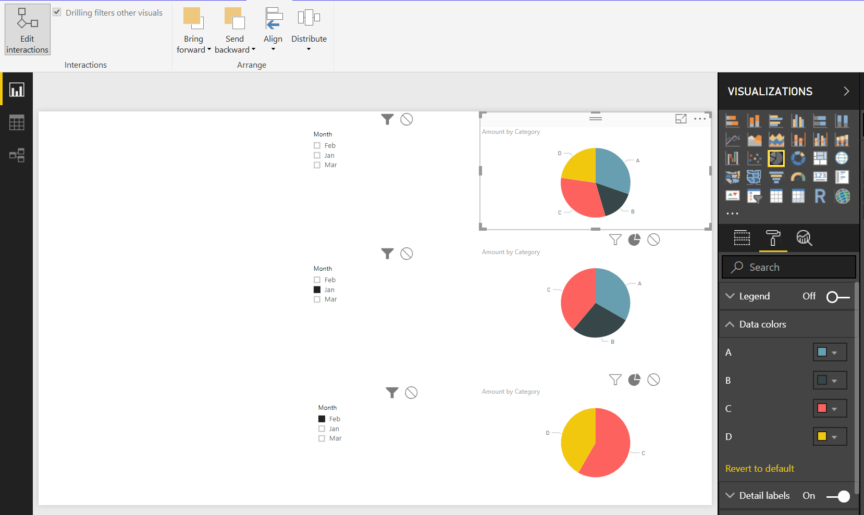864x515 pixels.
Task: Collapse the Visualizations pane with the chevron
Action: click(846, 91)
